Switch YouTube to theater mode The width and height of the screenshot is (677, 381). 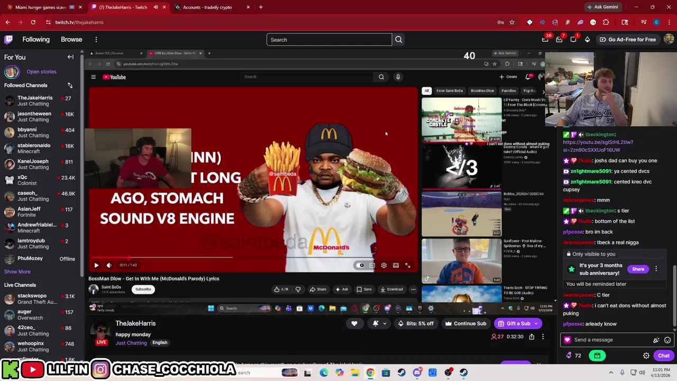pos(396,265)
